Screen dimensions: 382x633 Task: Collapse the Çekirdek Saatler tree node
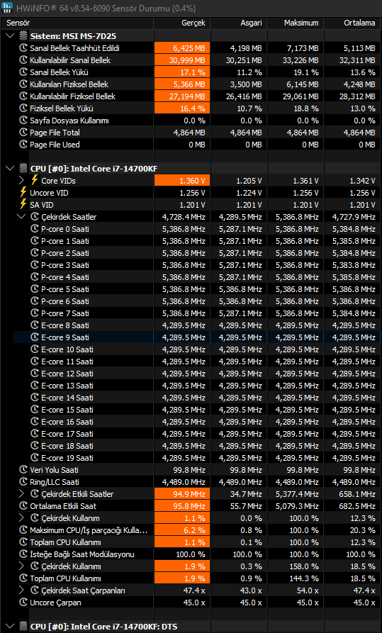21,217
